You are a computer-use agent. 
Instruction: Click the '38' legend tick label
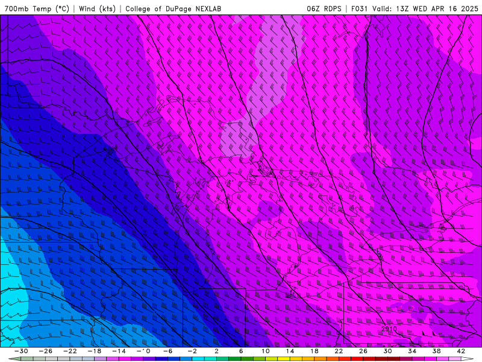436,351
